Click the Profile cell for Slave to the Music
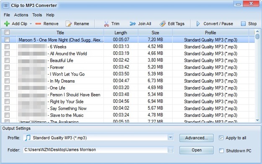 point(210,115)
